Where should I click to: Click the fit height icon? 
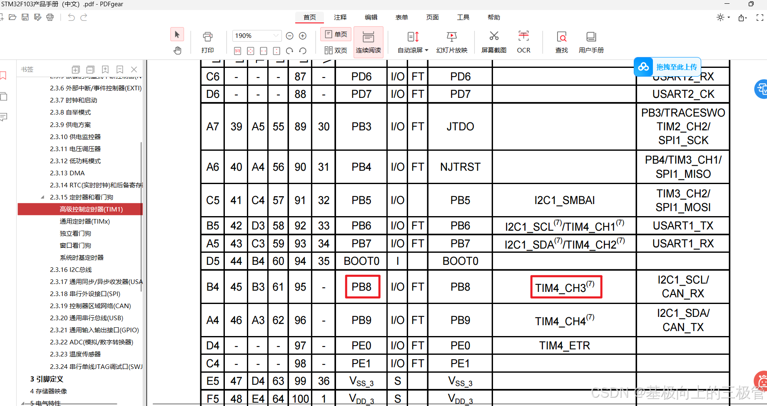coord(276,51)
